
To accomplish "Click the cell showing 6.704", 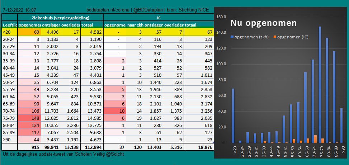I will click(x=52, y=82).
